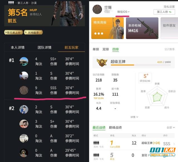Switch to the 团队详情 tab
The width and height of the screenshot is (178, 162).
click(x=44, y=47)
